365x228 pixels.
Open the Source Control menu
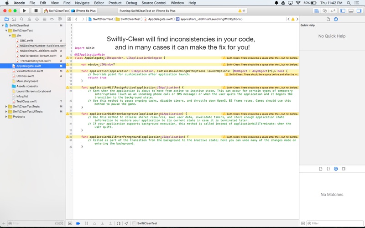(154, 3)
